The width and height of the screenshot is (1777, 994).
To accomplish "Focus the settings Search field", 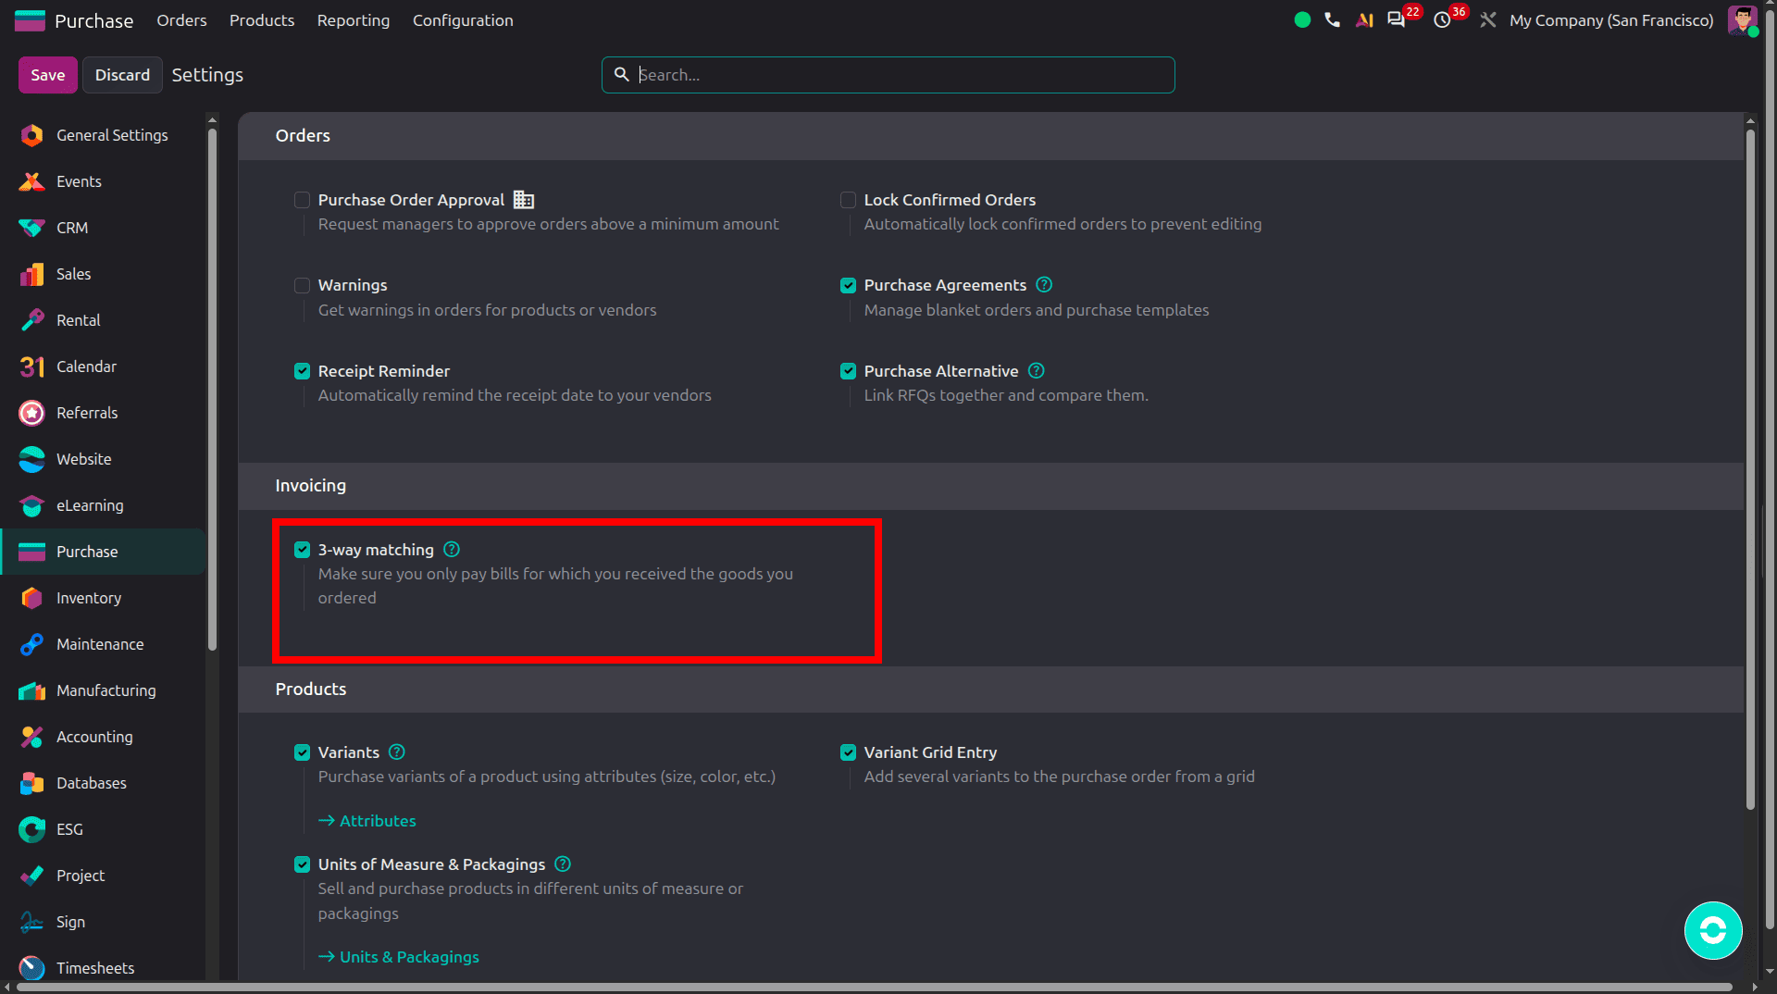I will point(888,75).
